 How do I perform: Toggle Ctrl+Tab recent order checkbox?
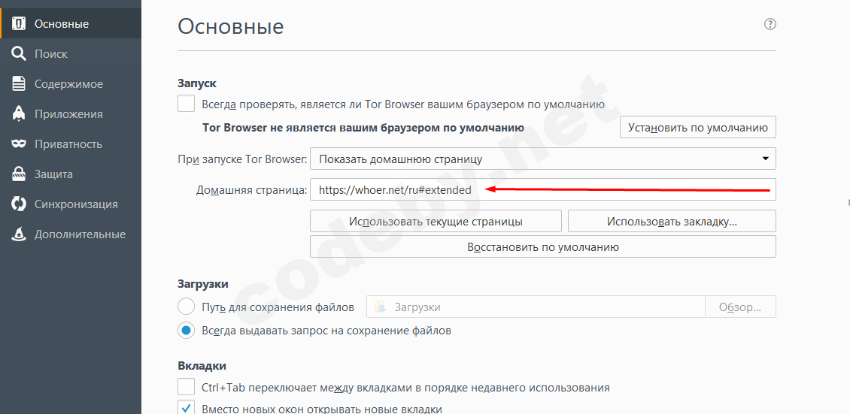(x=186, y=387)
